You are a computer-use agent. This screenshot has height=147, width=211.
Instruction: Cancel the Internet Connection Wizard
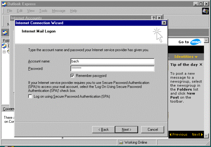click(x=153, y=129)
